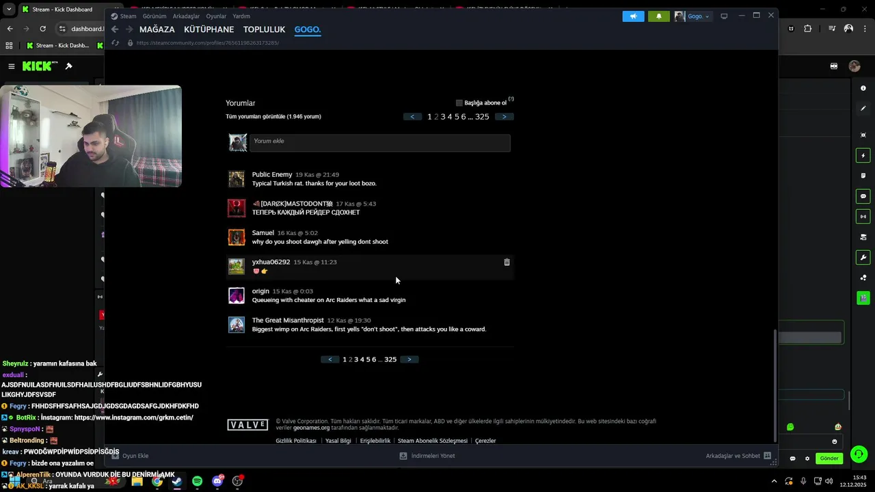Open the Arkadaşlar menu

(187, 16)
